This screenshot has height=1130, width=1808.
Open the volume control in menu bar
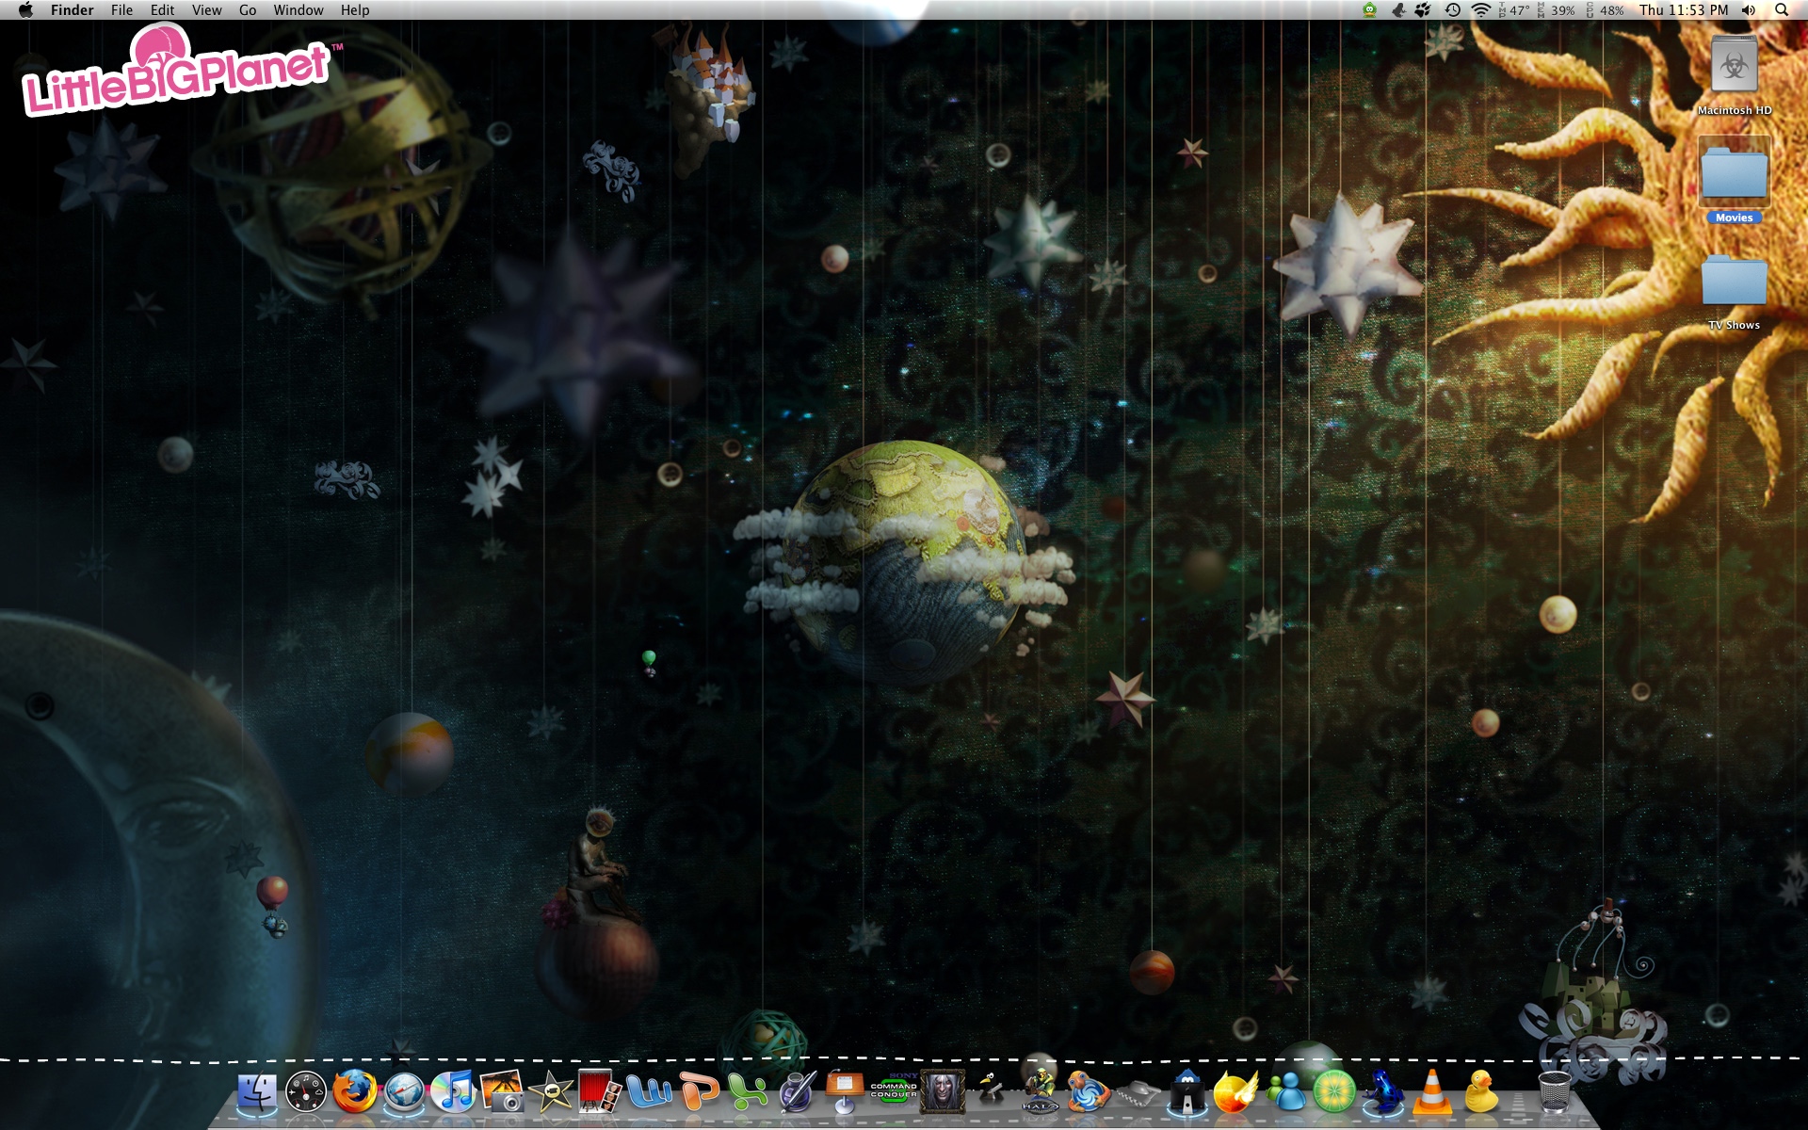pyautogui.click(x=1749, y=10)
